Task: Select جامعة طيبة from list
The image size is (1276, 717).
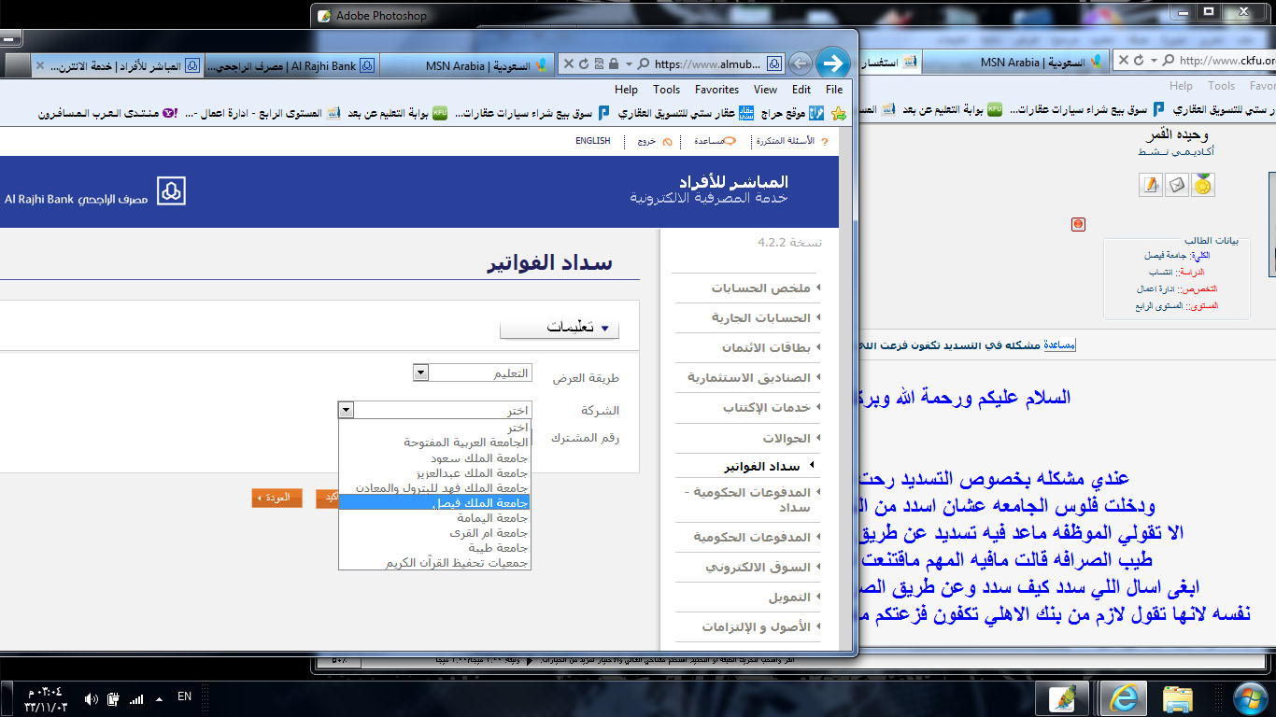Action: [435, 547]
